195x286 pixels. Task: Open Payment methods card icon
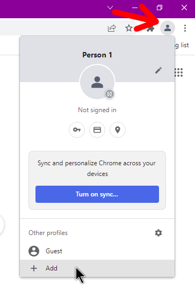coord(97,130)
